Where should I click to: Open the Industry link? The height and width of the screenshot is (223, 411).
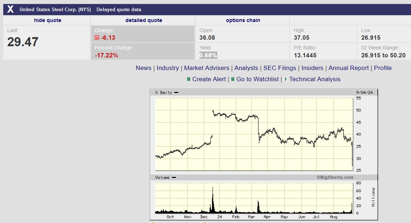[168, 68]
